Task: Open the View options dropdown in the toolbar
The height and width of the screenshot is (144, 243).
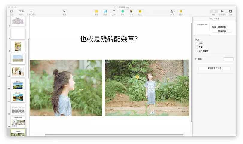Action: click(12, 11)
